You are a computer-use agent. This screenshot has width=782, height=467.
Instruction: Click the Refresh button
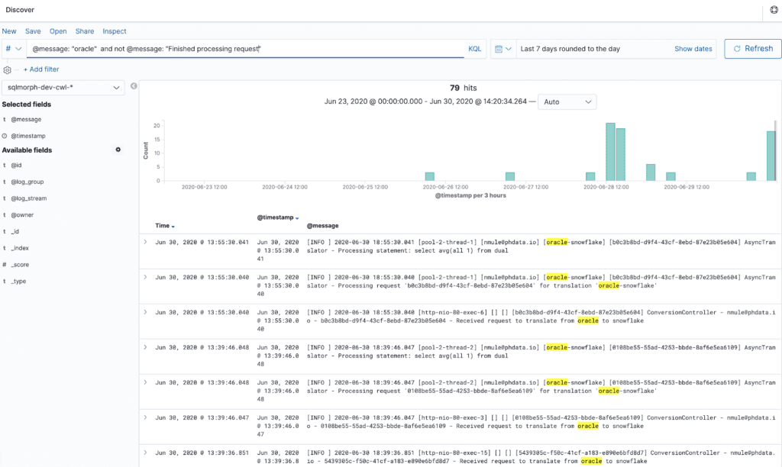752,49
